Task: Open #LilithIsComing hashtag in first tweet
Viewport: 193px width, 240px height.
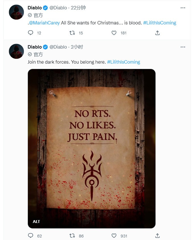Action: pyautogui.click(x=160, y=23)
